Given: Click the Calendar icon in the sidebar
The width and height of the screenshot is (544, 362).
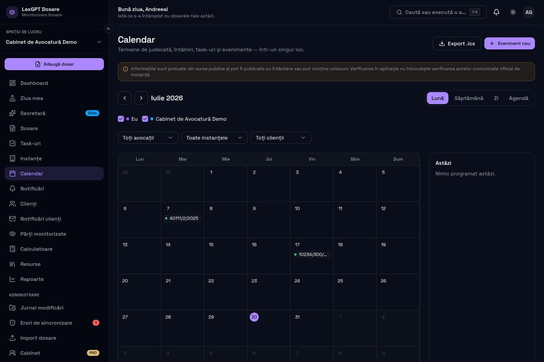Looking at the screenshot, I should pos(13,173).
